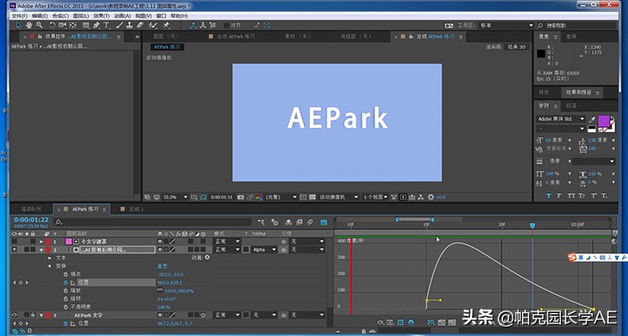Toggle lock on layer 3 AEPark 文字

[33, 315]
